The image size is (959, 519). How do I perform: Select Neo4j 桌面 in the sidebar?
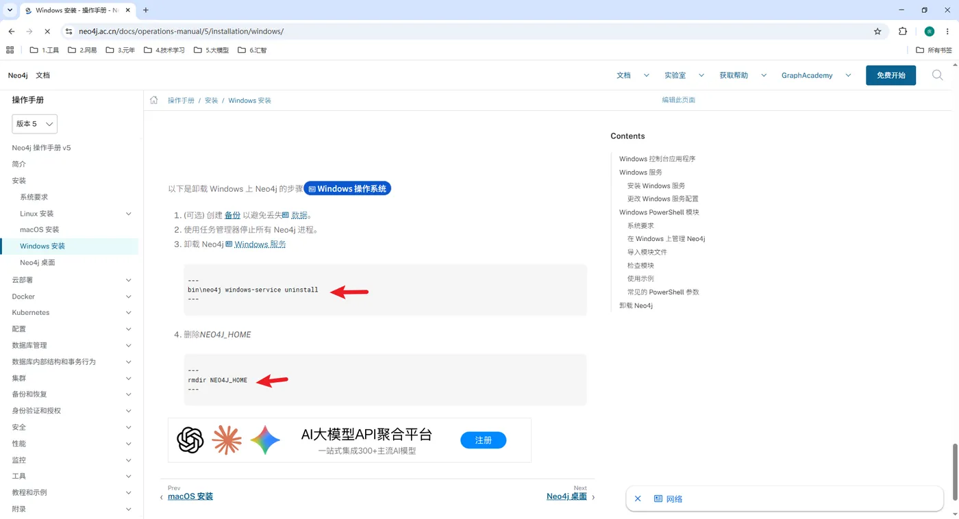tap(38, 263)
